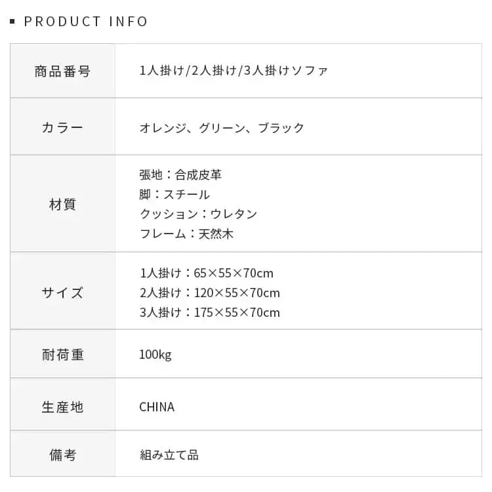Image resolution: width=492 pixels, height=492 pixels.
Task: Click the クッション:ウレタン line
Action: tap(198, 214)
